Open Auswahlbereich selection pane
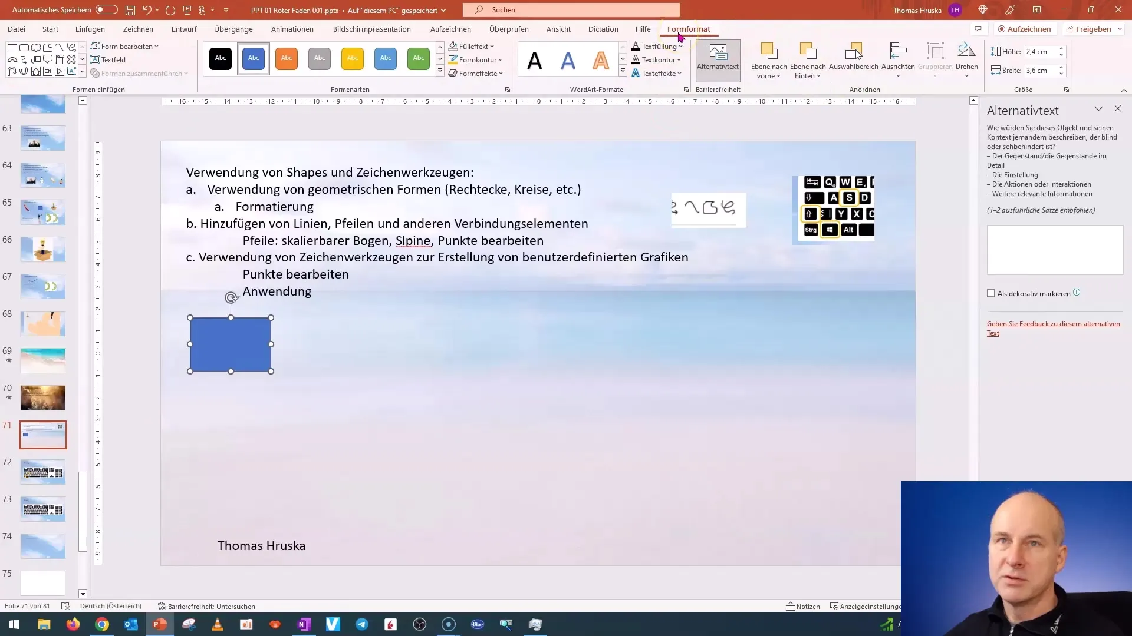 pyautogui.click(x=853, y=58)
